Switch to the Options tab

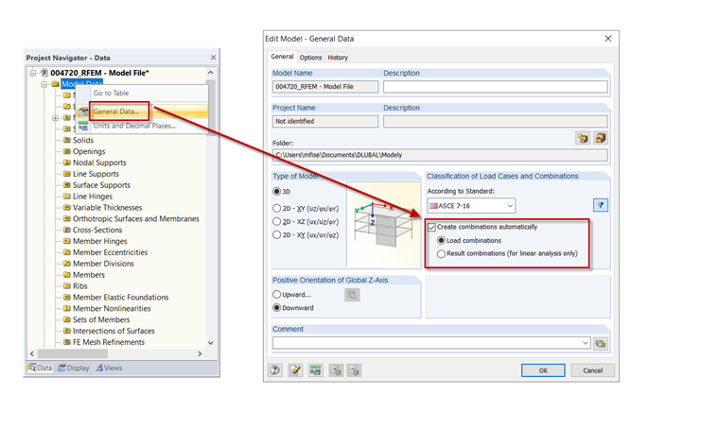pyautogui.click(x=310, y=58)
